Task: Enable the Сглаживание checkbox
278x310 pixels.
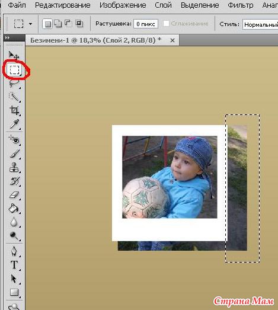Action: (166, 24)
